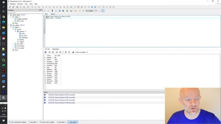Switch to the Form view tab
221x124 pixels.
tap(56, 49)
